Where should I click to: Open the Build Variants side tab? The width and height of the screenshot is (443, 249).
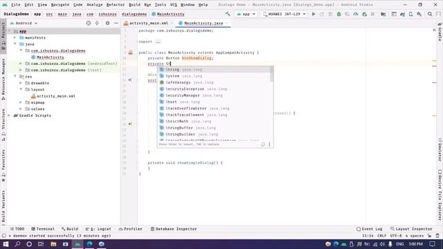point(3,207)
